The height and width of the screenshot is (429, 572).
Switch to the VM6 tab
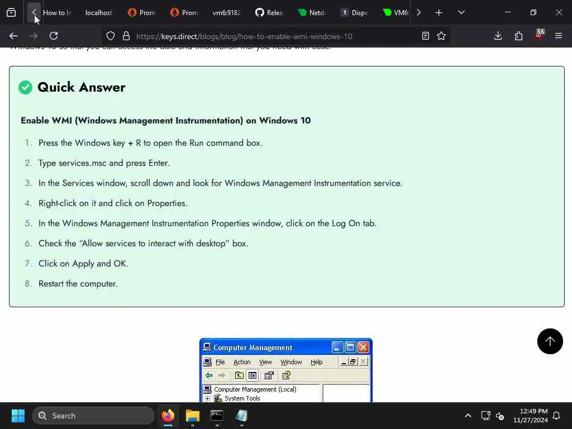(x=395, y=13)
